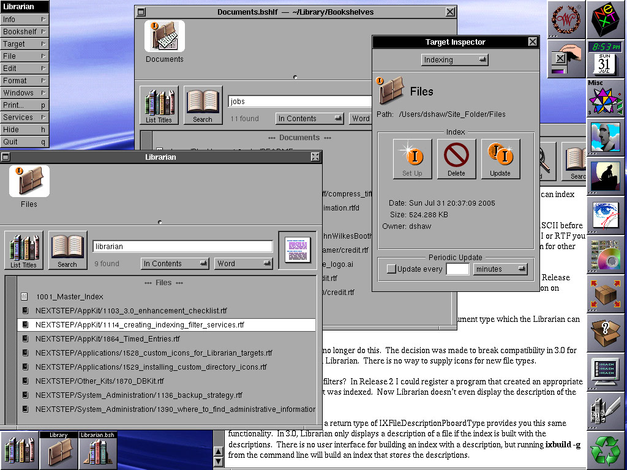Open the red wreath W dock icon
The width and height of the screenshot is (627, 470).
pyautogui.click(x=566, y=19)
